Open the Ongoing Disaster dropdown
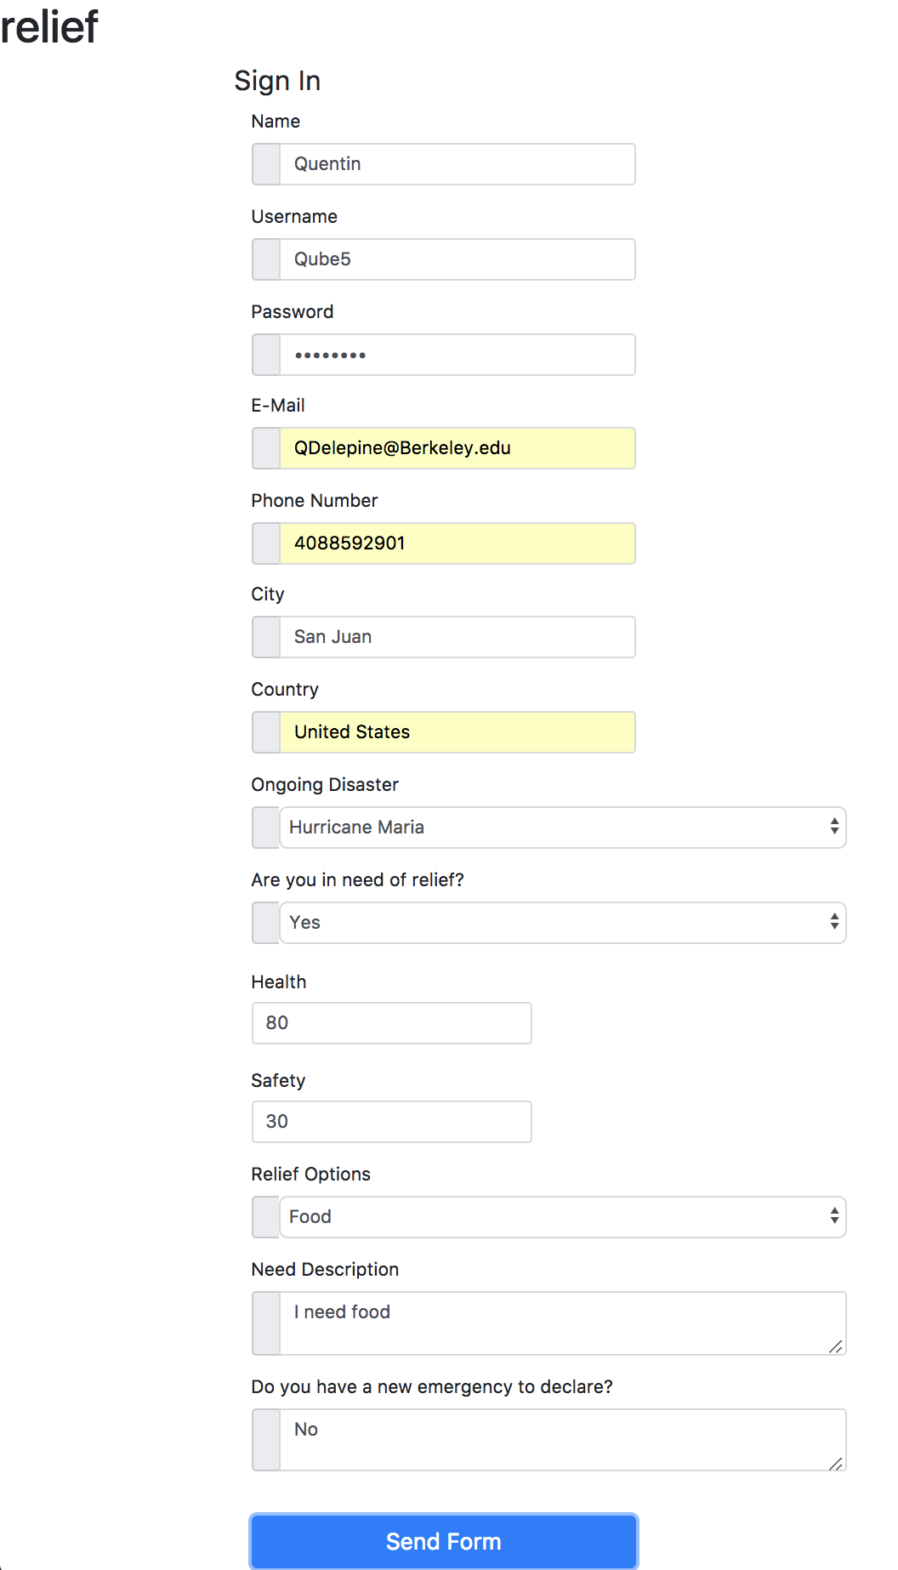 click(562, 828)
